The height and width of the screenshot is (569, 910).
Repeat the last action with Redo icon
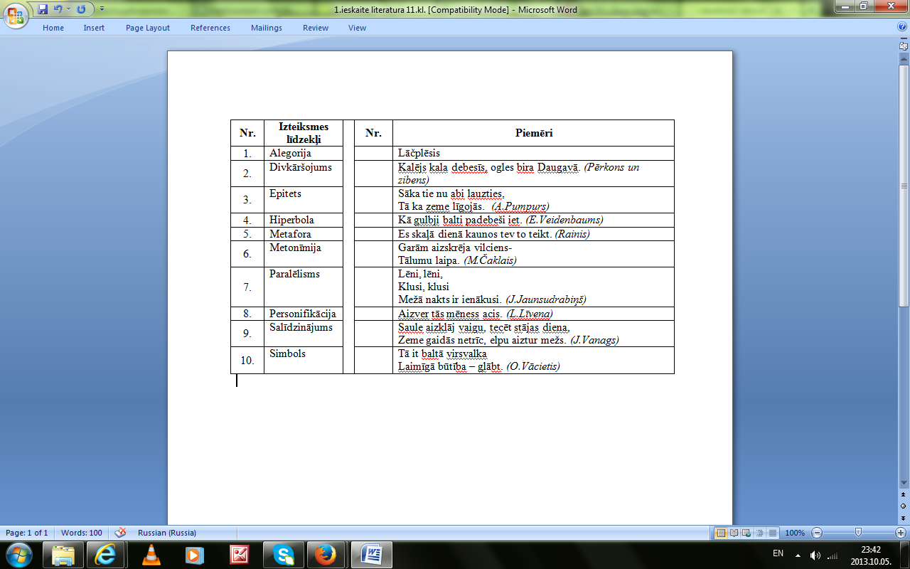pos(81,9)
